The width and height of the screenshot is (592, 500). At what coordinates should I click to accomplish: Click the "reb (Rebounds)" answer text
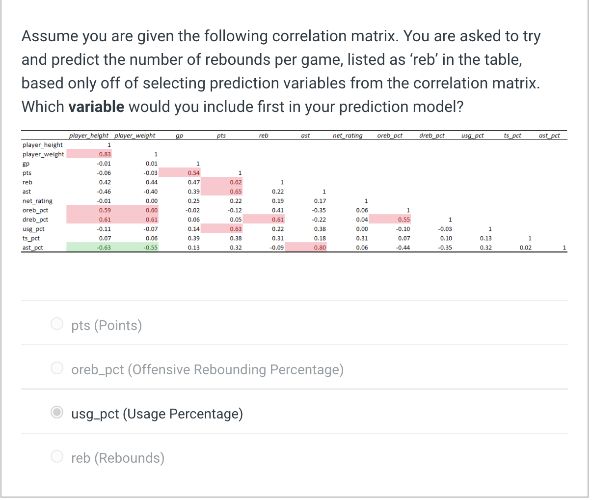click(118, 458)
